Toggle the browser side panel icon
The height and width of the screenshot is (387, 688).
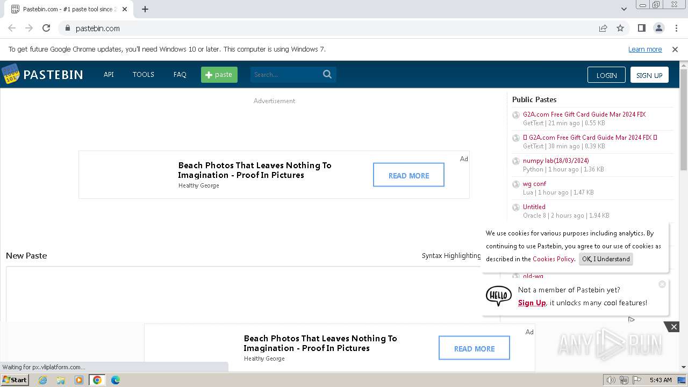tap(641, 28)
